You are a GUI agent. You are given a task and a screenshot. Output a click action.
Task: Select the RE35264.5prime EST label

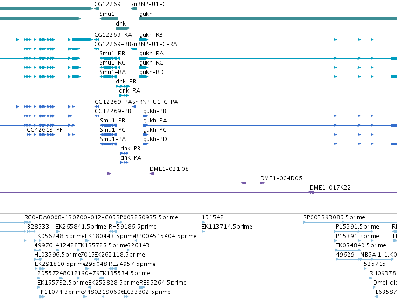click(163, 282)
